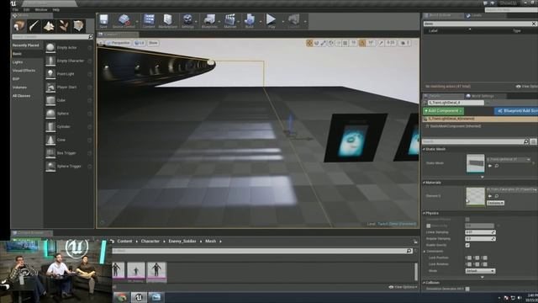Click the Use Selected arrow for Material Element 0
The image size is (538, 303).
tap(489, 196)
